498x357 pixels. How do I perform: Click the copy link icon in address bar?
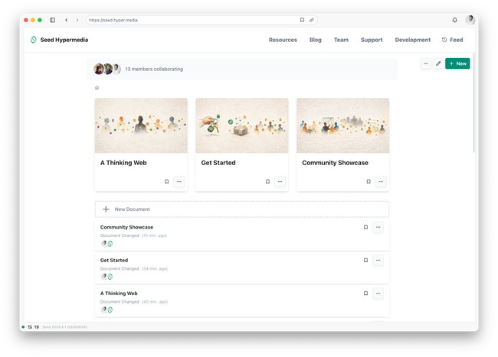[312, 20]
